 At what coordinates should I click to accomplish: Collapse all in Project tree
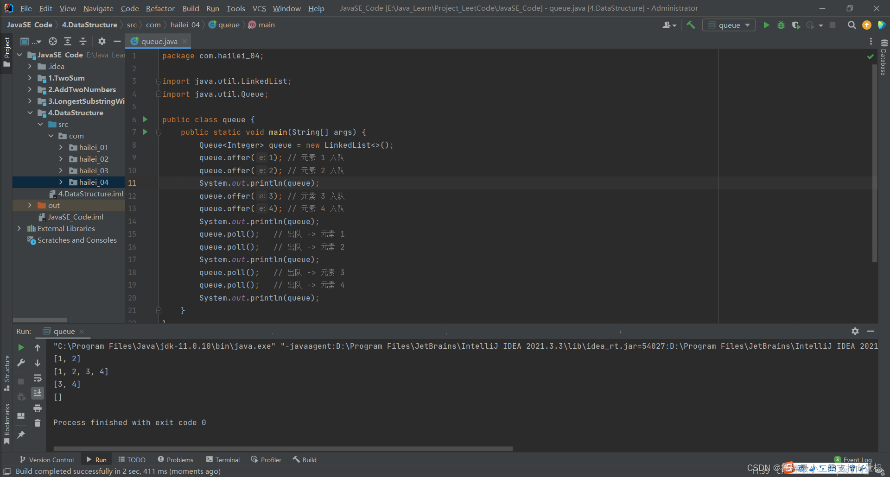point(83,41)
